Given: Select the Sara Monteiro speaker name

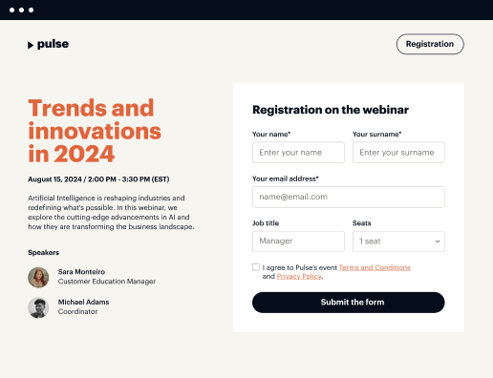Looking at the screenshot, I should 81,272.
